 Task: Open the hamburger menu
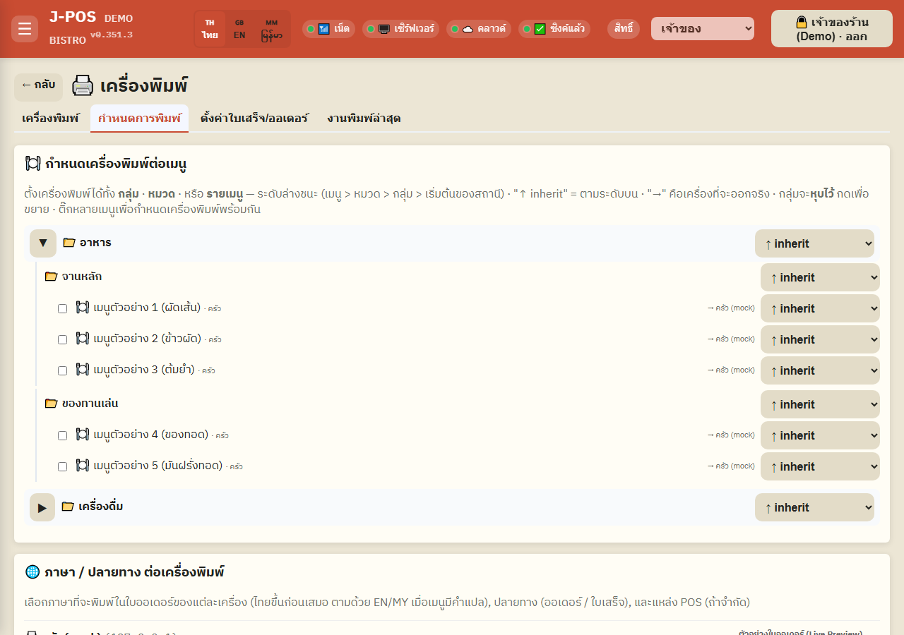point(25,29)
